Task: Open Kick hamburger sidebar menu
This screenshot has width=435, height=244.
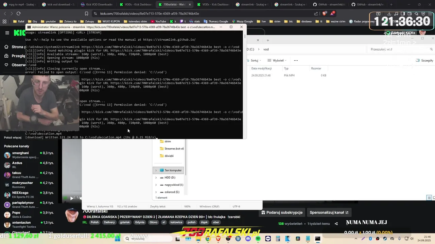Action: point(7,33)
